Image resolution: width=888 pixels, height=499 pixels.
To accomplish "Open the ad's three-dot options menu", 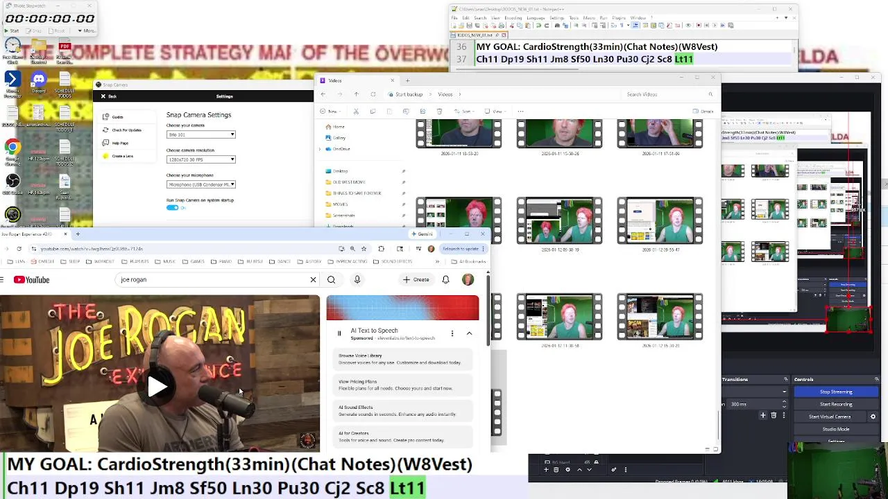I will (x=452, y=333).
